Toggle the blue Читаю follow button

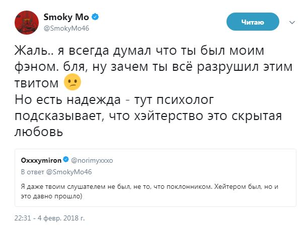pyautogui.click(x=253, y=22)
